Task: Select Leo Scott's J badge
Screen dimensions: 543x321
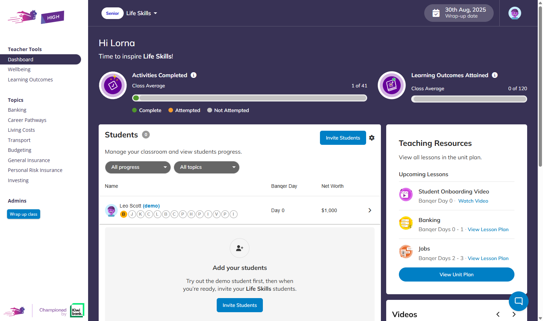Action: 132,214
